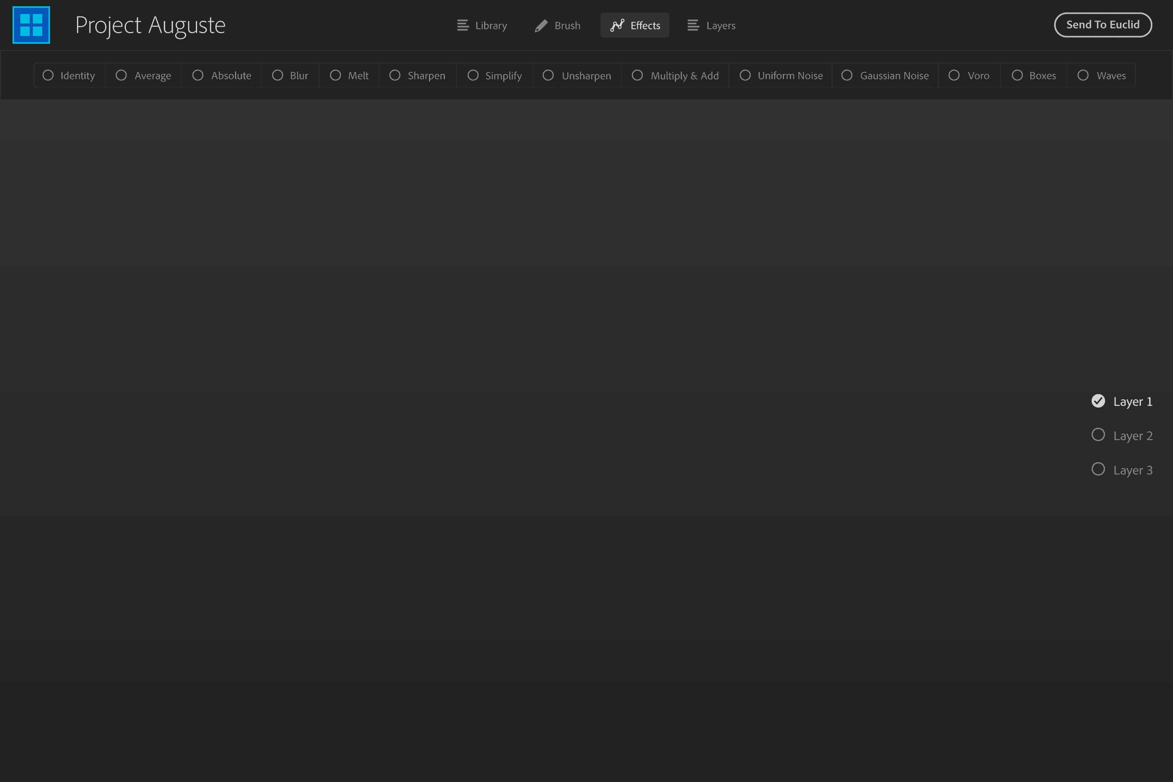Select Layer 2 in the layer list
The height and width of the screenshot is (782, 1173).
click(x=1122, y=435)
